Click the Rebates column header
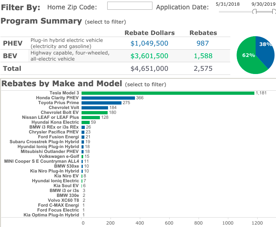Screen dimensions: 276x227 tap(203, 33)
